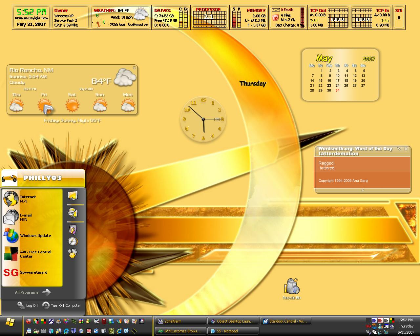Select day 31 on May calendar
420x336 pixels.
pyautogui.click(x=338, y=90)
